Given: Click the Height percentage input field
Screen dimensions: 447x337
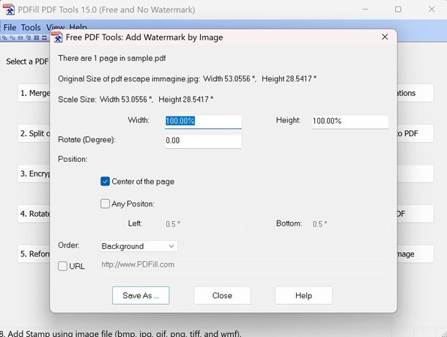Looking at the screenshot, I should pos(350,122).
